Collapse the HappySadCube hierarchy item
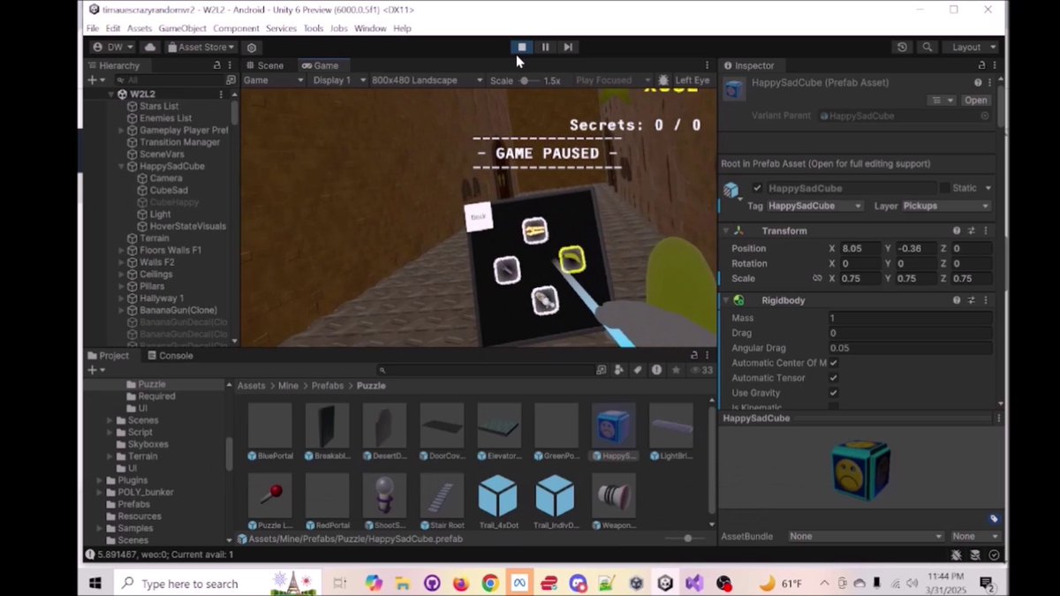Image resolution: width=1060 pixels, height=596 pixels. pyautogui.click(x=121, y=166)
